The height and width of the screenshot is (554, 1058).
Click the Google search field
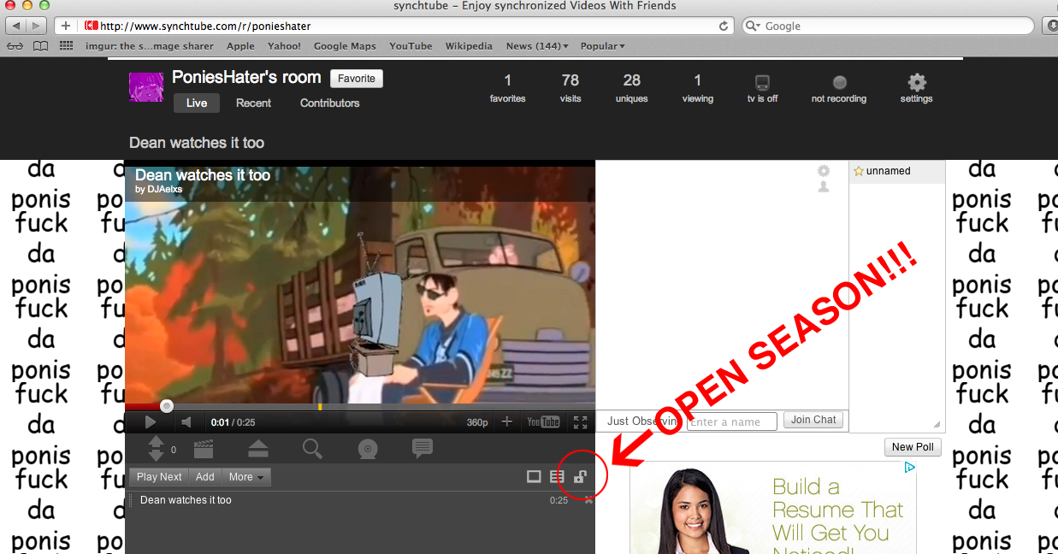[x=890, y=26]
